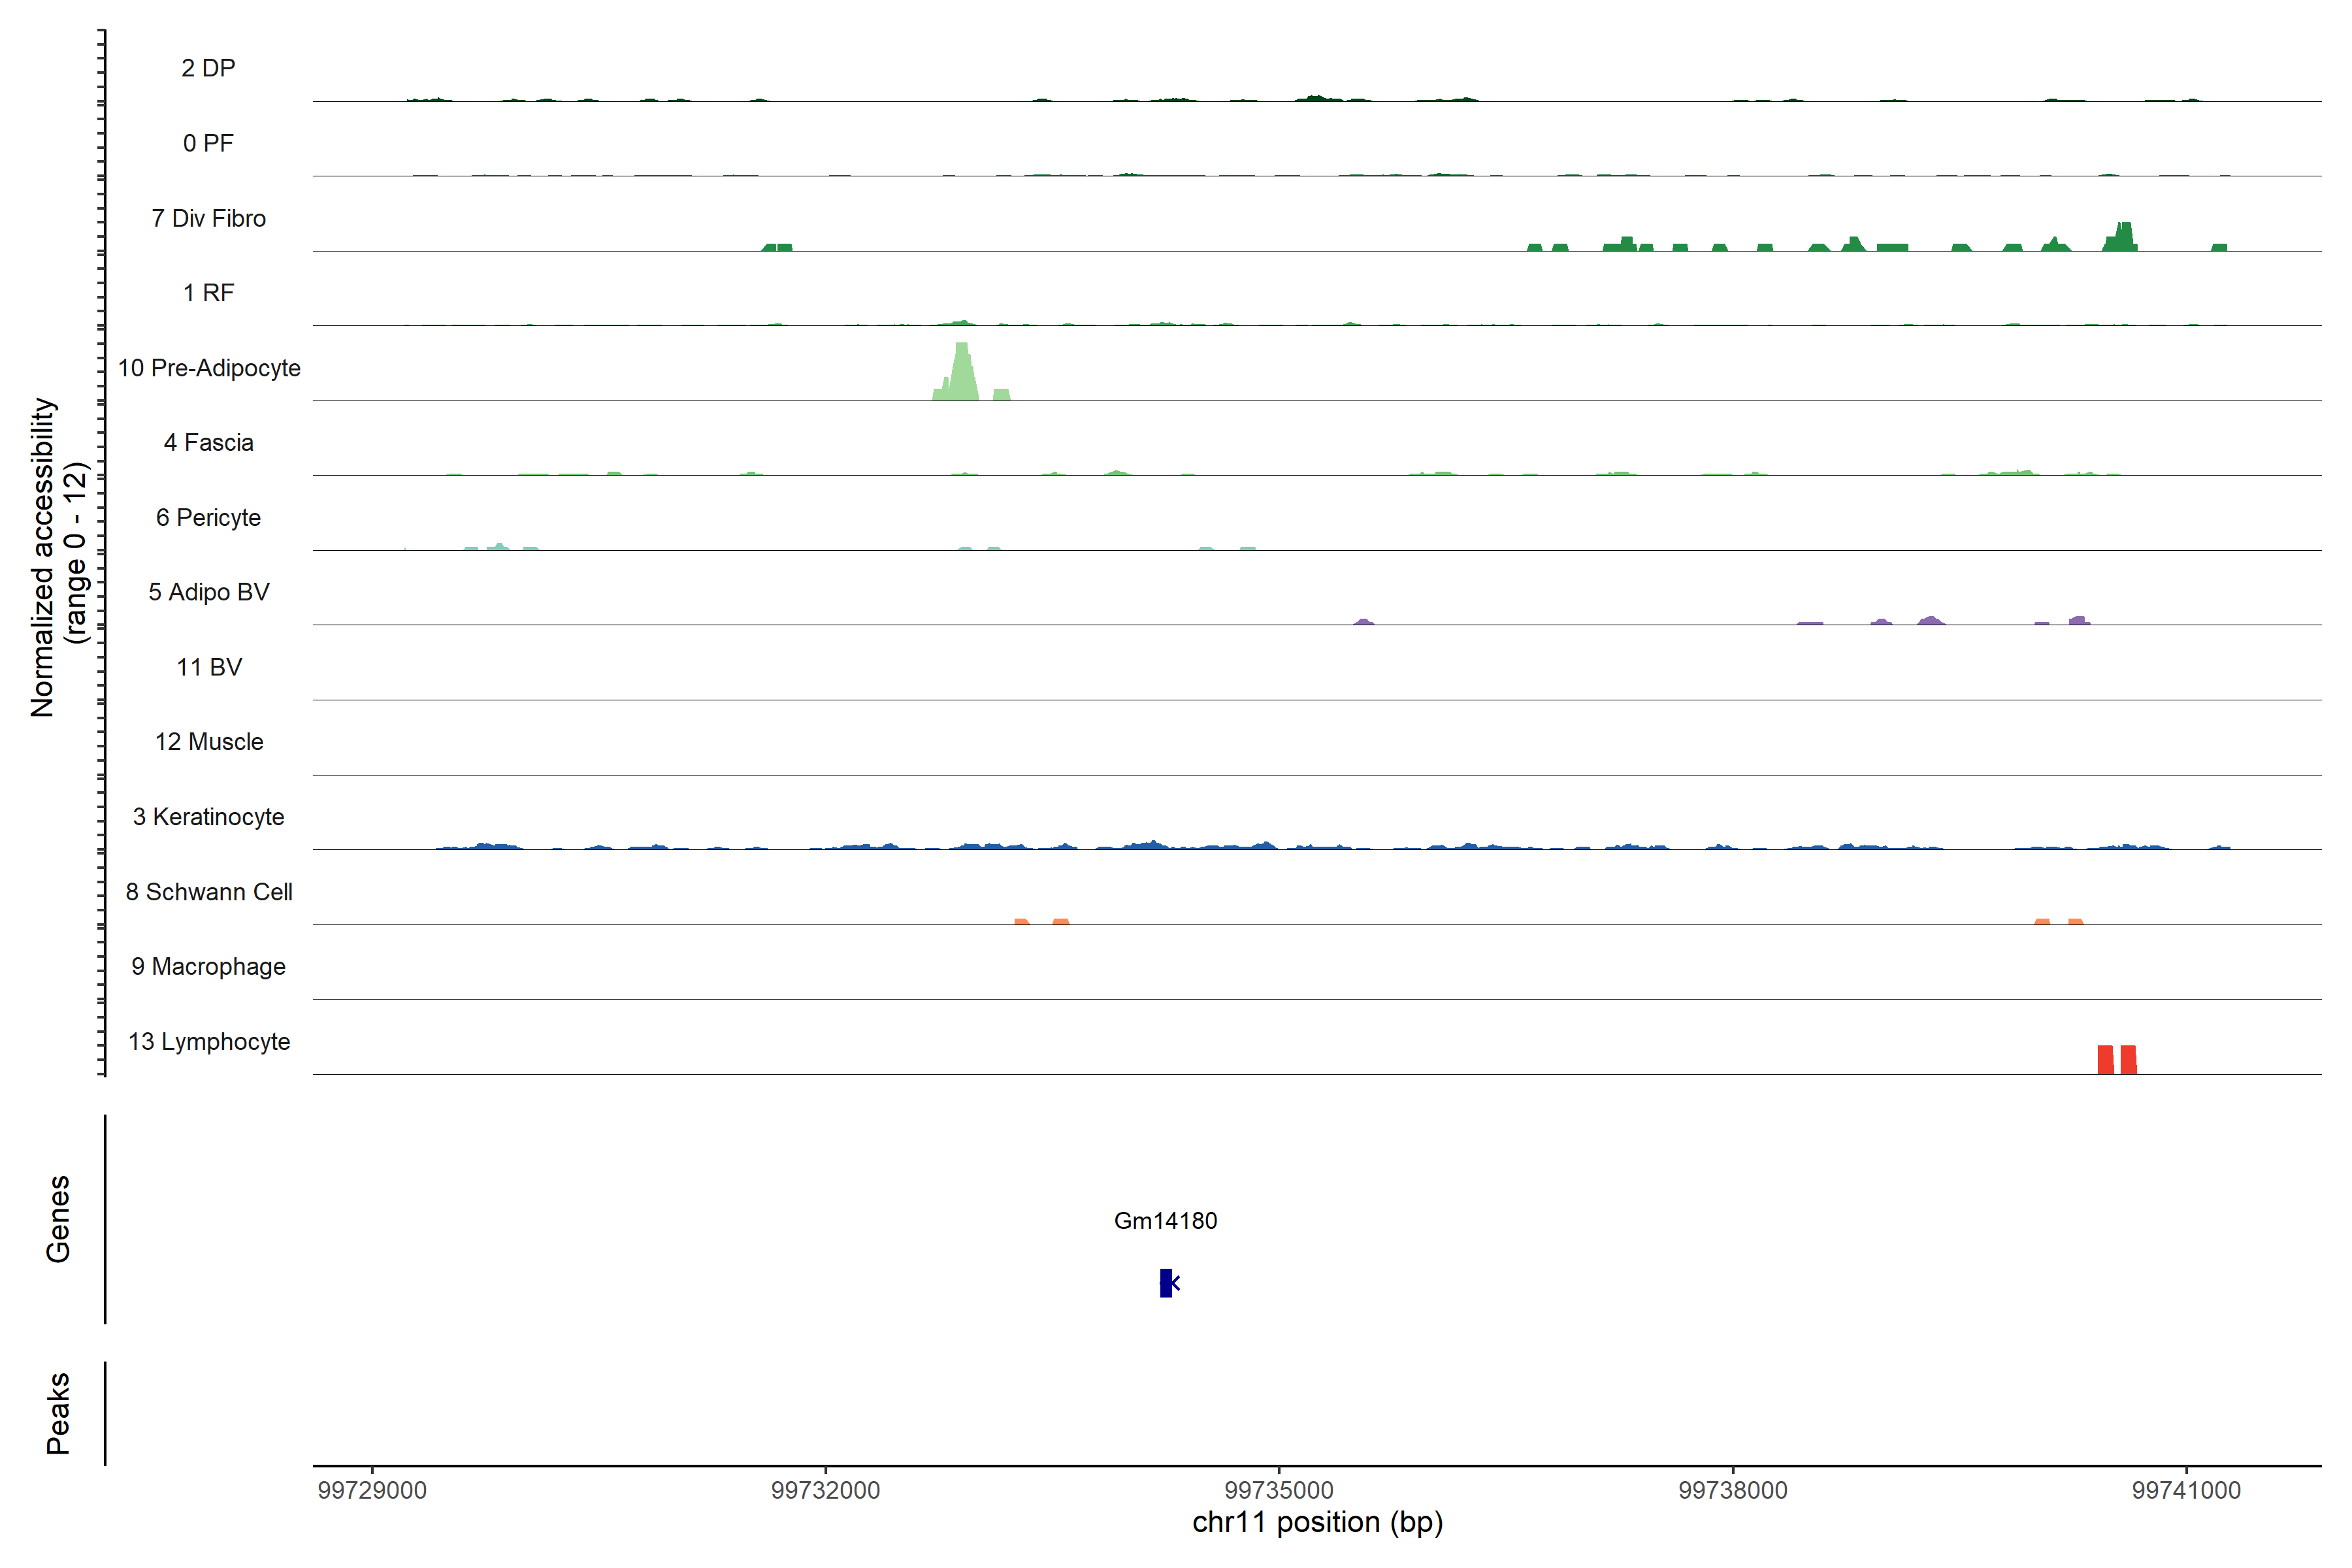Click the 99738000 axis tick label

point(1733,1490)
